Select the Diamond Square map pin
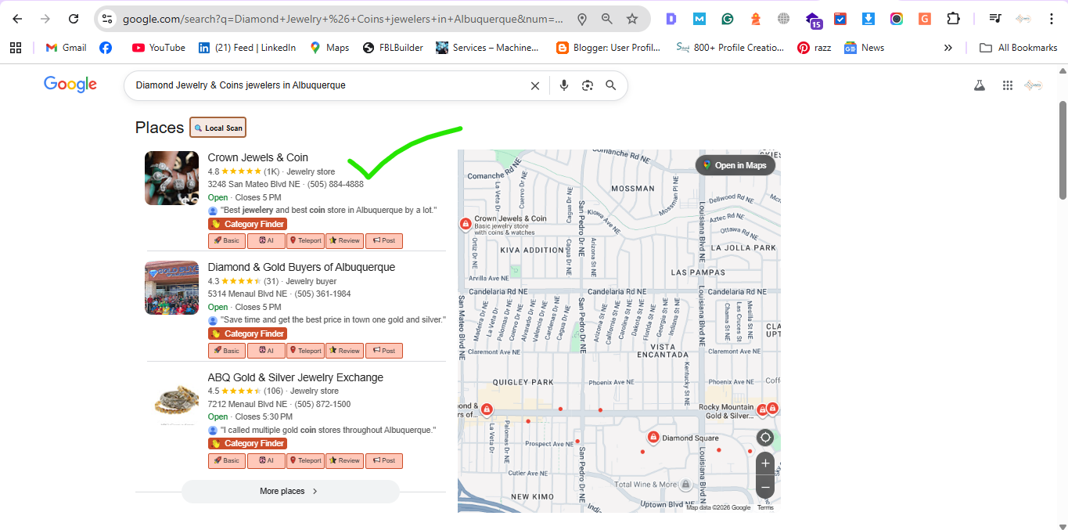Screen dimensions: 1068x530 (x=653, y=438)
